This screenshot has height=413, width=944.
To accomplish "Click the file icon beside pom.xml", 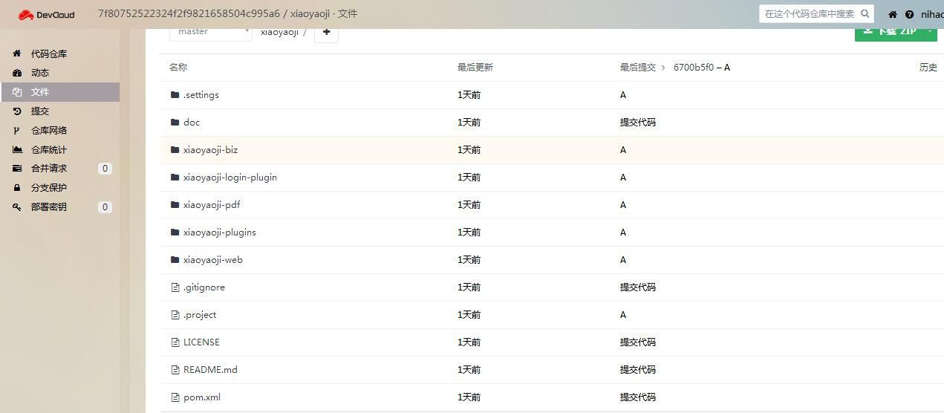I will pos(175,397).
